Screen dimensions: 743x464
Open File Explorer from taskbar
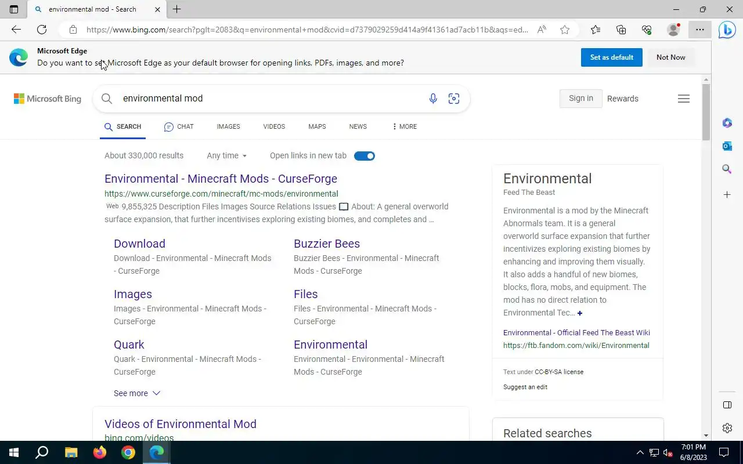(x=71, y=452)
